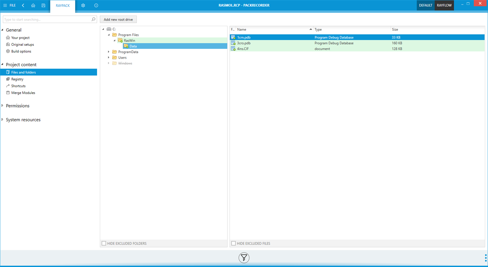Open Build options in the sidebar

(x=20, y=51)
